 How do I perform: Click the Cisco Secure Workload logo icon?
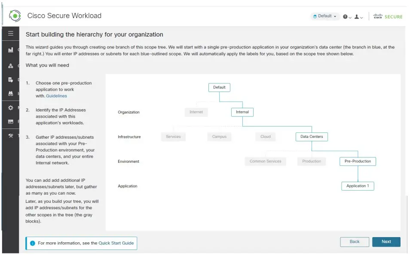tap(15, 16)
